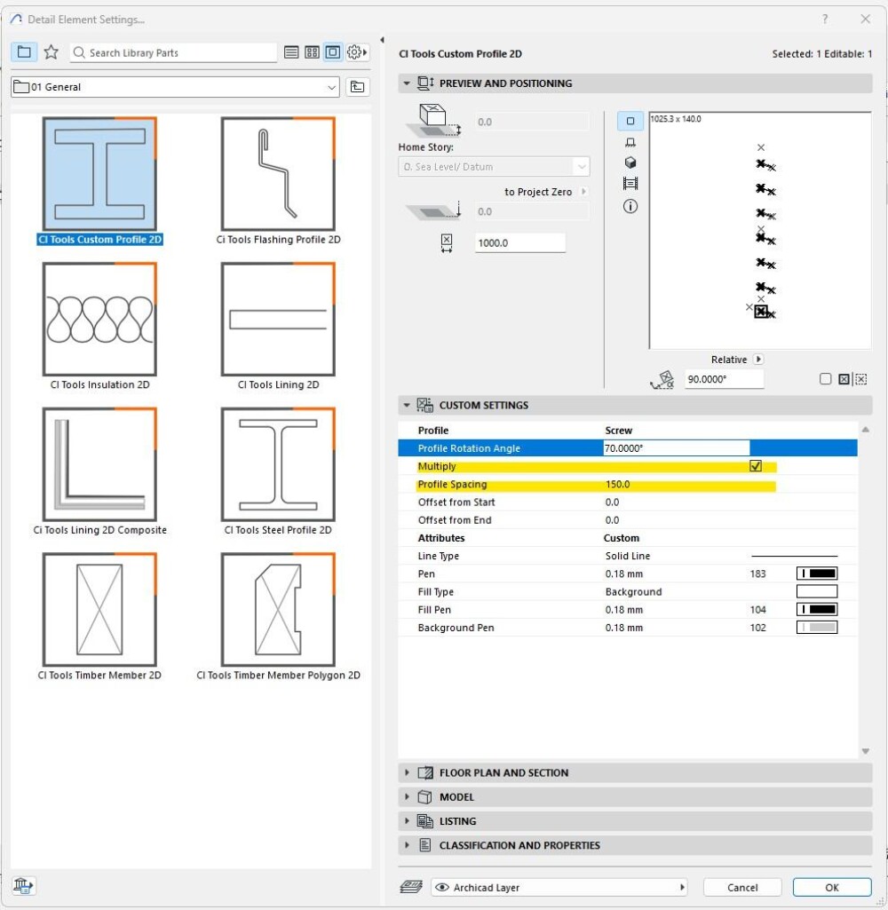Select the folder view icon
This screenshot has height=910, width=888.
pyautogui.click(x=24, y=52)
